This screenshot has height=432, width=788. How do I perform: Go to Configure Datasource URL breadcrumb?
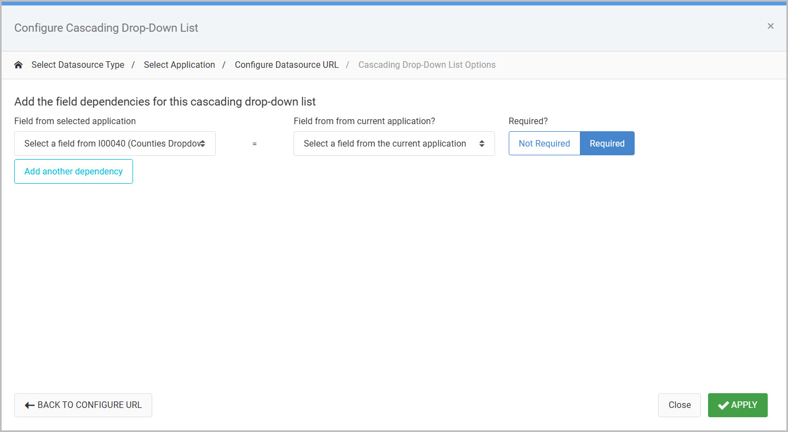(x=287, y=65)
